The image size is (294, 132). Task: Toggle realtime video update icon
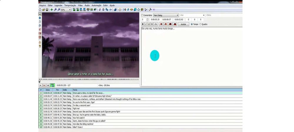[40, 42]
